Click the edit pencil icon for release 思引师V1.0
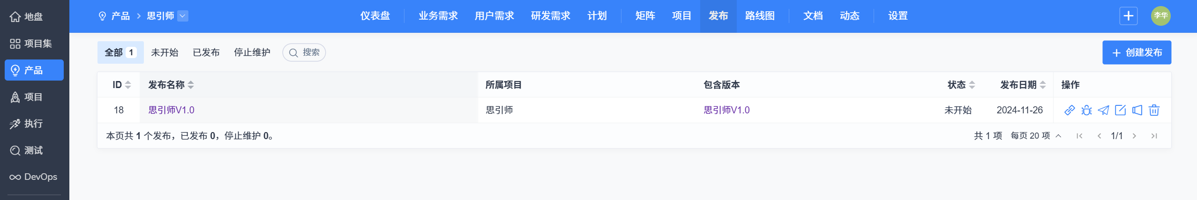 click(x=1120, y=110)
